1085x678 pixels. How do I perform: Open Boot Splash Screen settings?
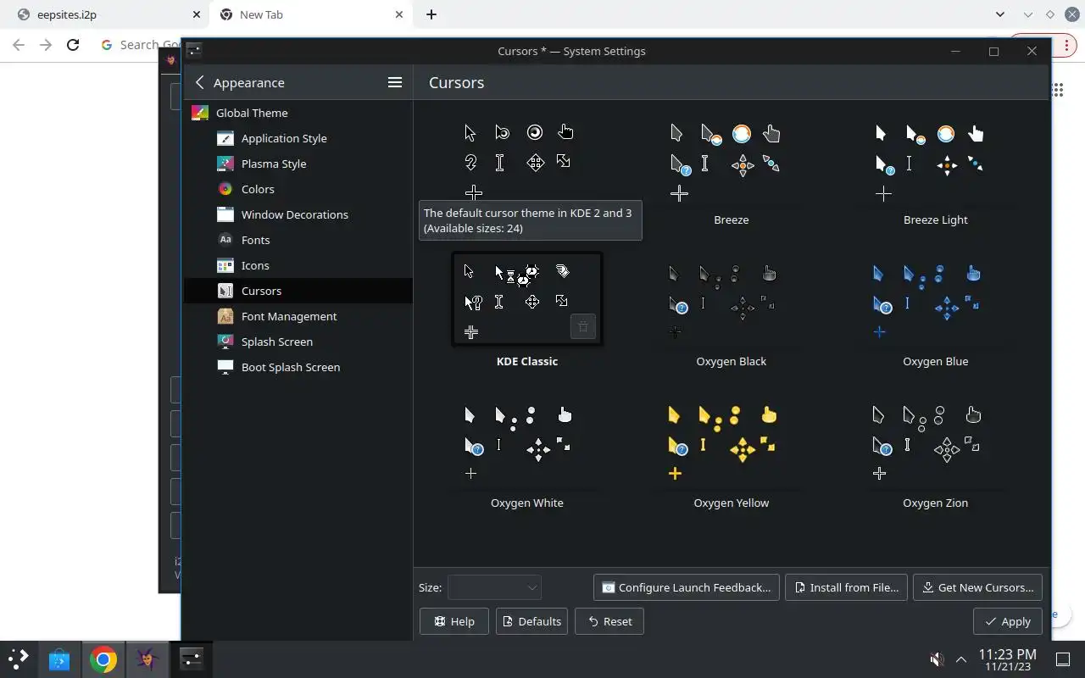[x=298, y=367]
